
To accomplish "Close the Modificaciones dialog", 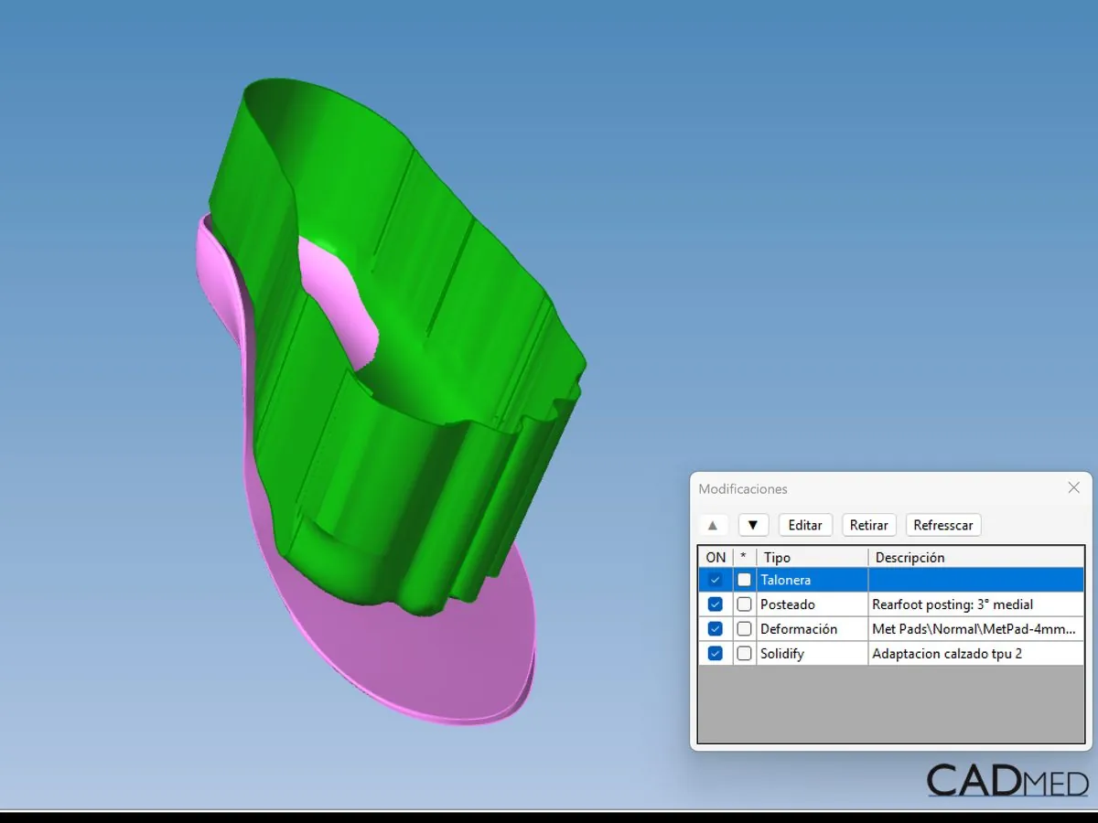I will point(1074,488).
